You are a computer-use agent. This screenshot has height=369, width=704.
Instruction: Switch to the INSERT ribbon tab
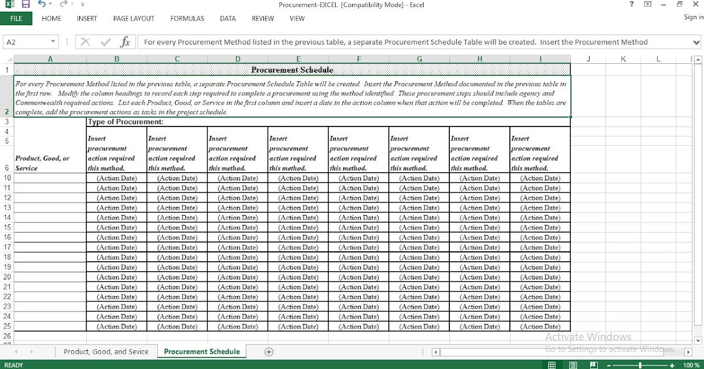point(87,19)
